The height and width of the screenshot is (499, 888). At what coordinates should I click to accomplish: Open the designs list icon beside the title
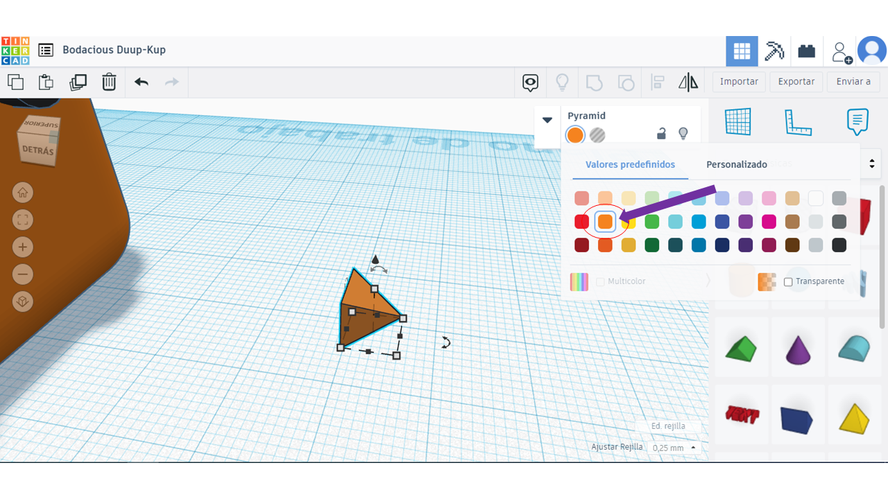46,50
